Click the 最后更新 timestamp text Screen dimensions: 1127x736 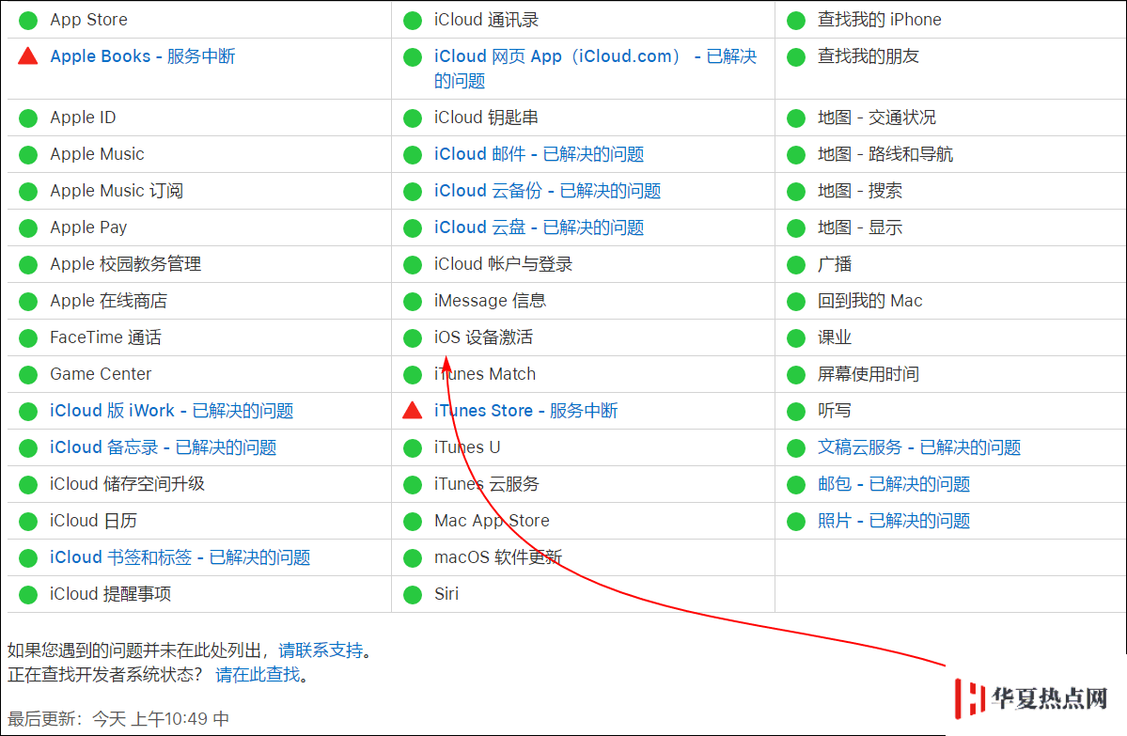[x=118, y=718]
